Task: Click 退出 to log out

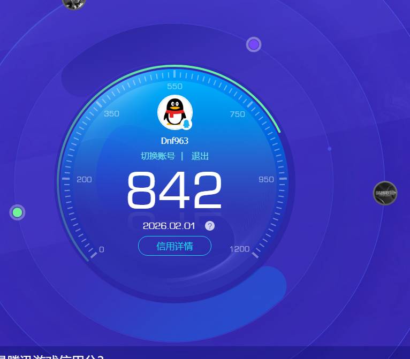Action: click(x=200, y=156)
